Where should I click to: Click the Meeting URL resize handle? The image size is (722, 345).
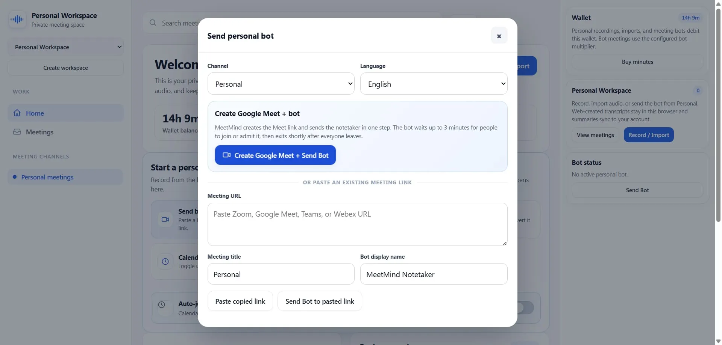[505, 243]
